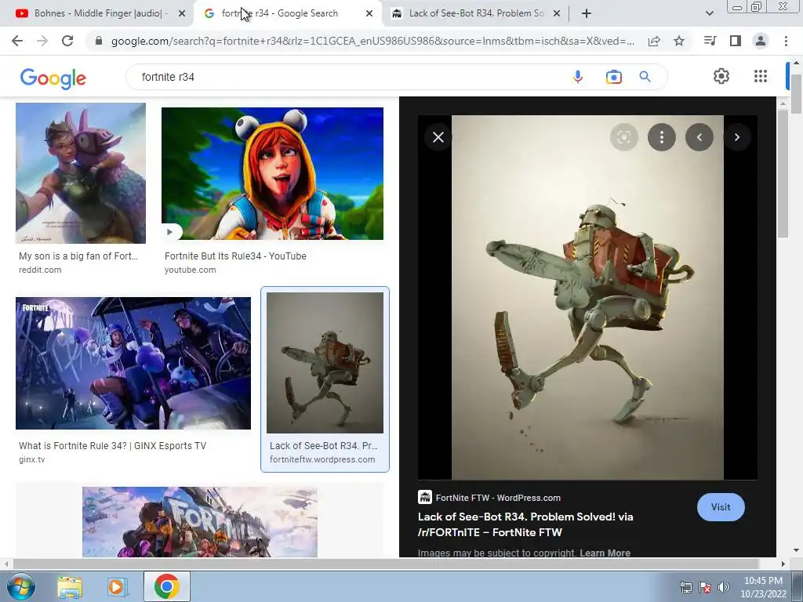The width and height of the screenshot is (803, 602).
Task: Open the Fortnite But Its Rule34 thumbnail
Action: click(x=272, y=173)
